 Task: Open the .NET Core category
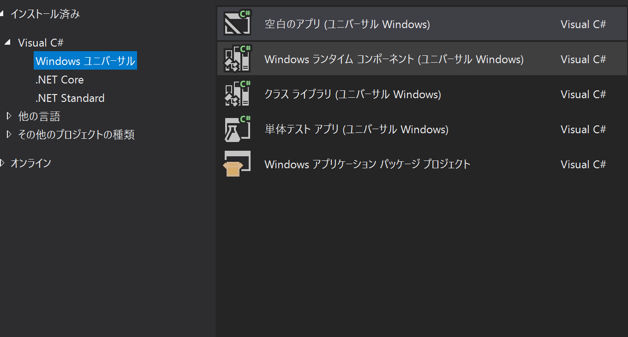(60, 79)
